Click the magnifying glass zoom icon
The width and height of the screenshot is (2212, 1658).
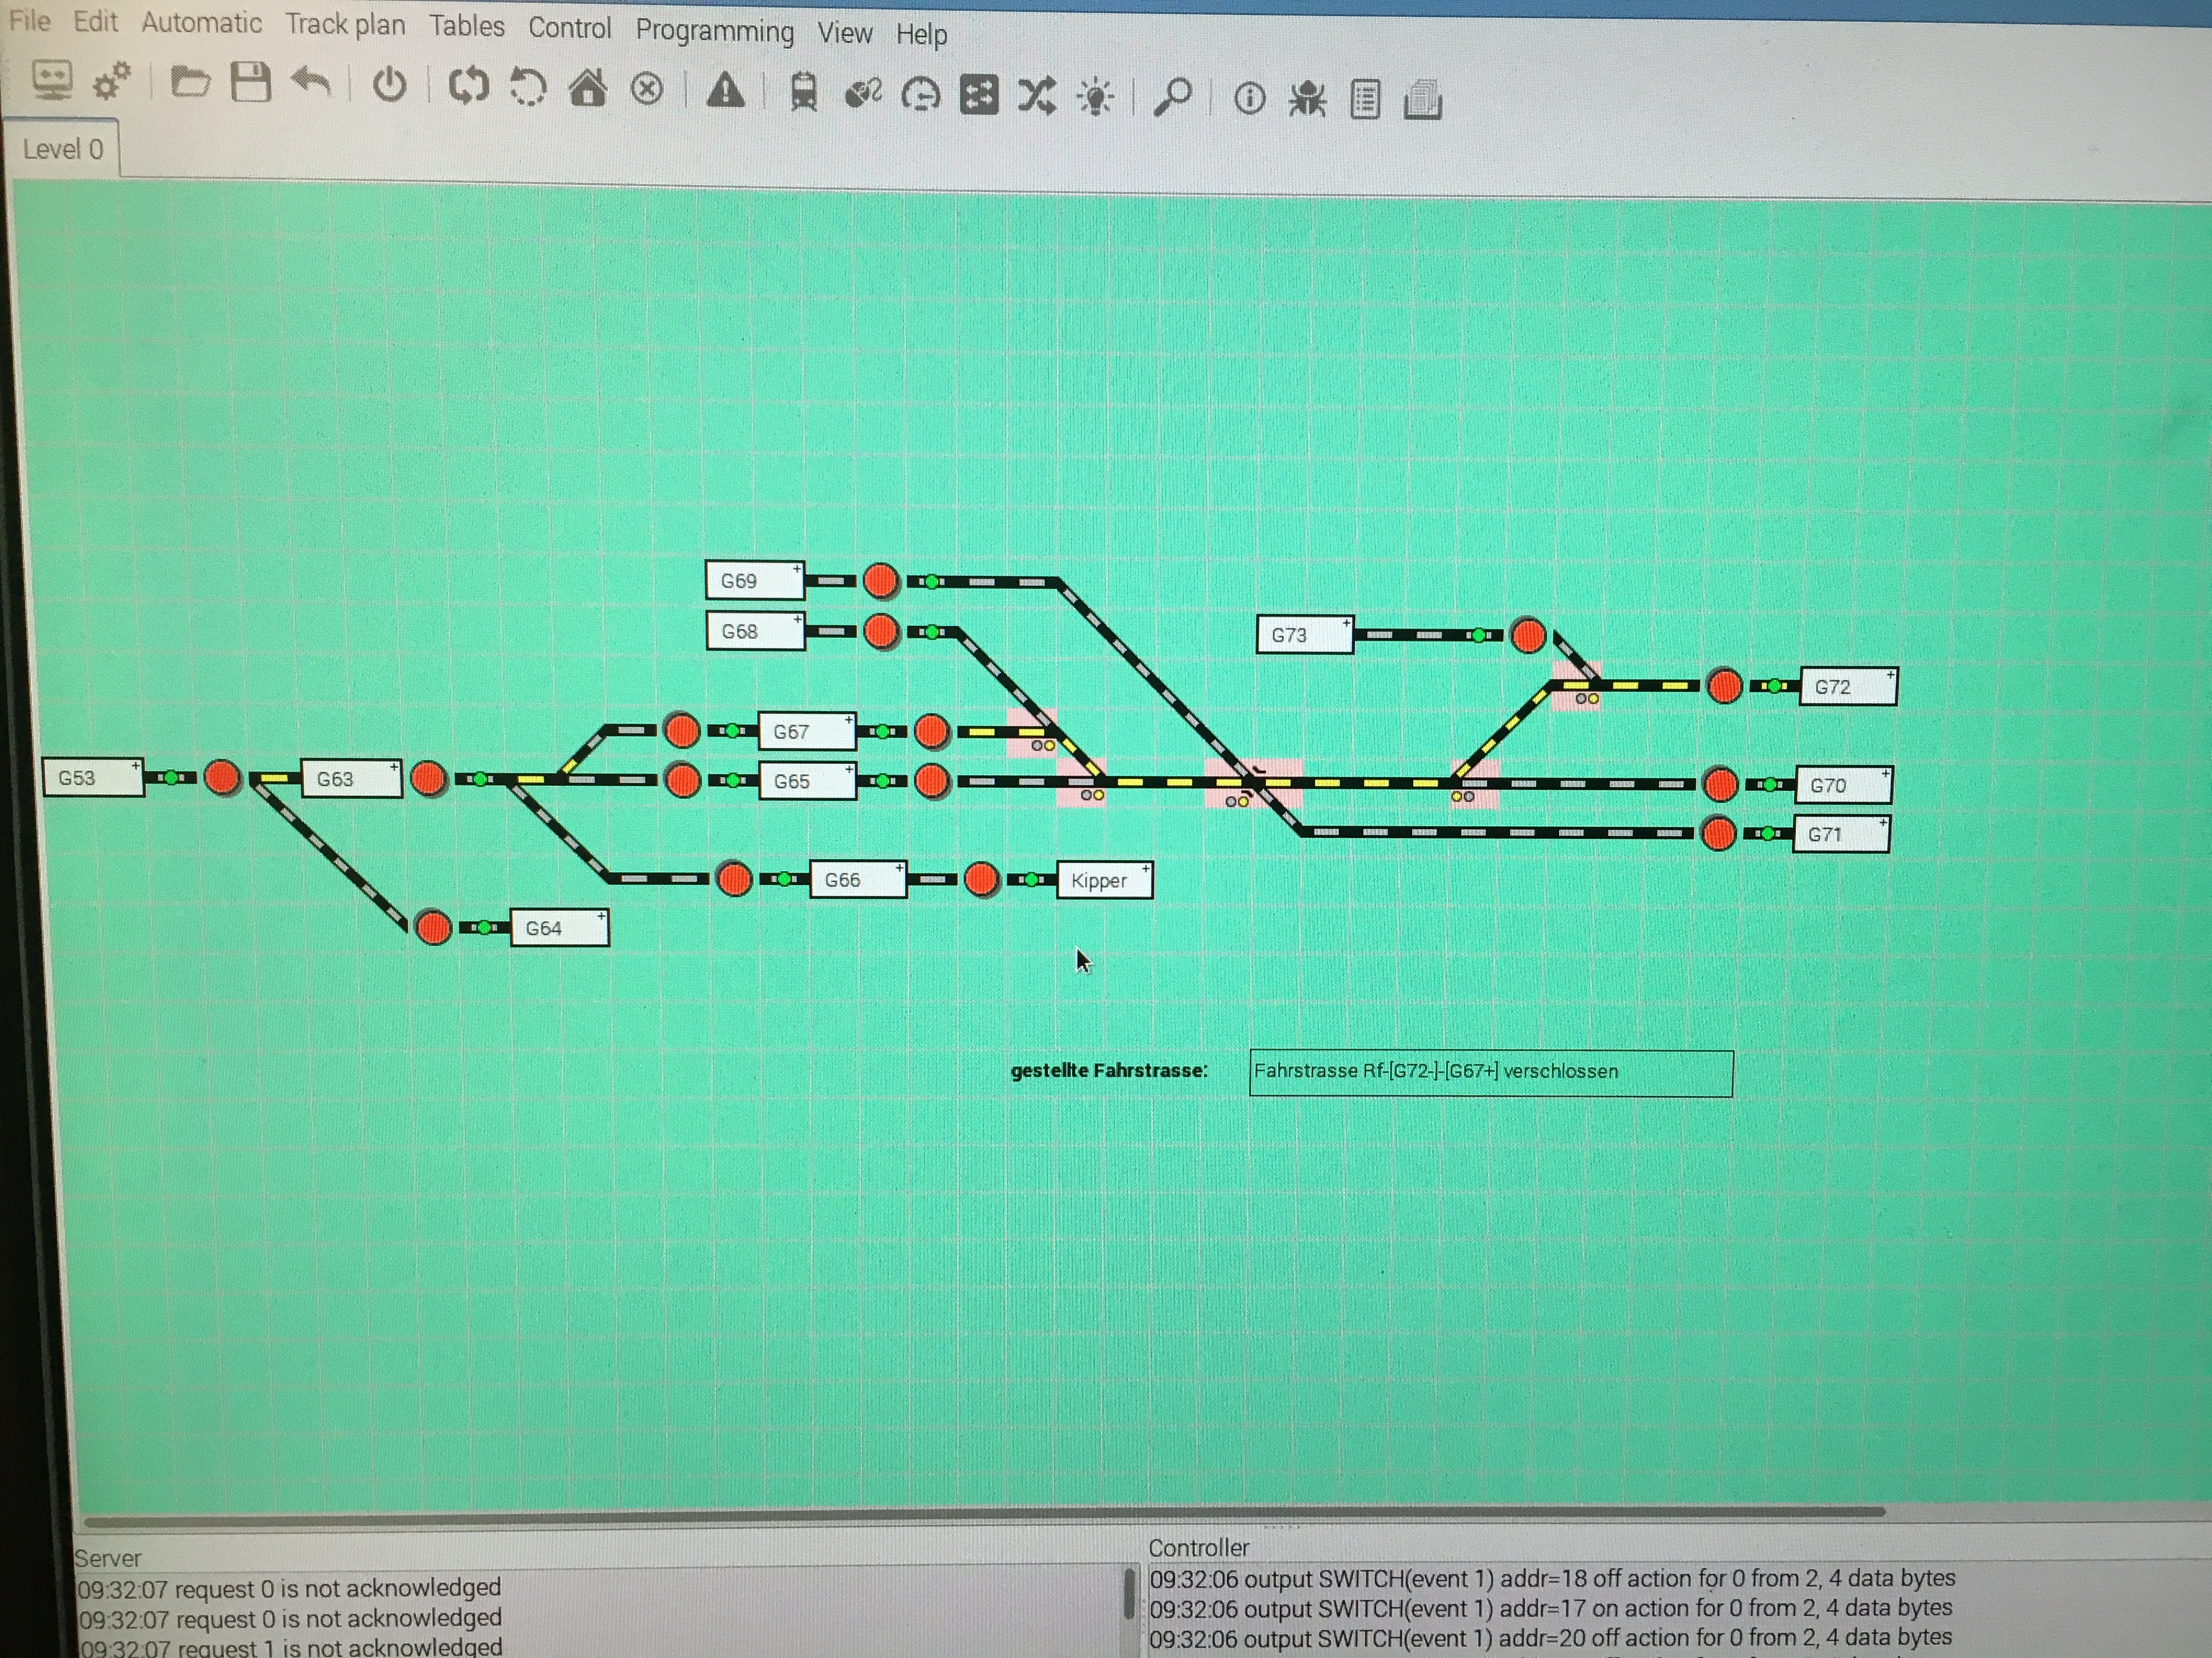click(x=1172, y=98)
